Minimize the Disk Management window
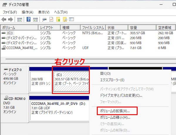The height and width of the screenshot is (135, 176). point(161,5)
